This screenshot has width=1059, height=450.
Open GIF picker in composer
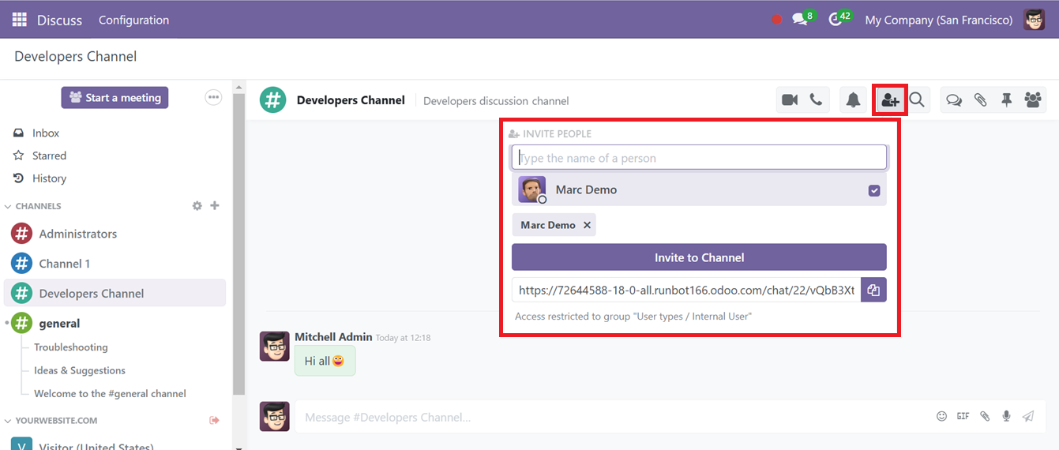point(963,416)
